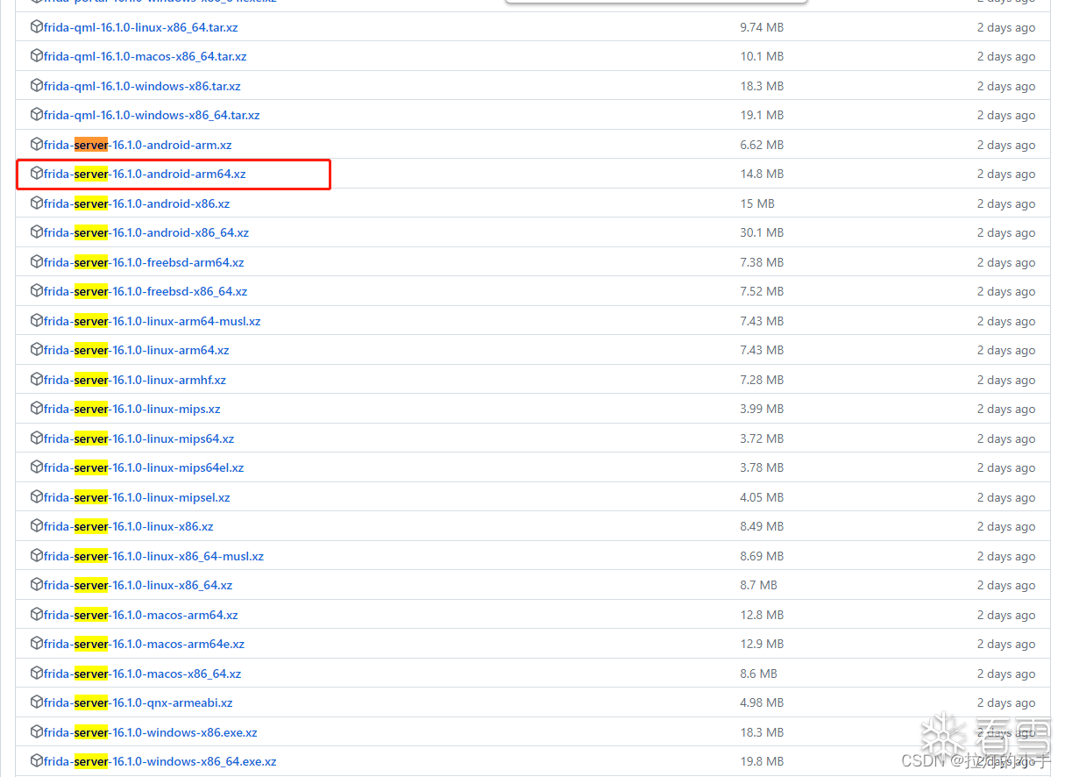Open frida-qml-16.1.0-windows-x86_64.tar.xz link
This screenshot has height=777, width=1065.
pos(152,115)
